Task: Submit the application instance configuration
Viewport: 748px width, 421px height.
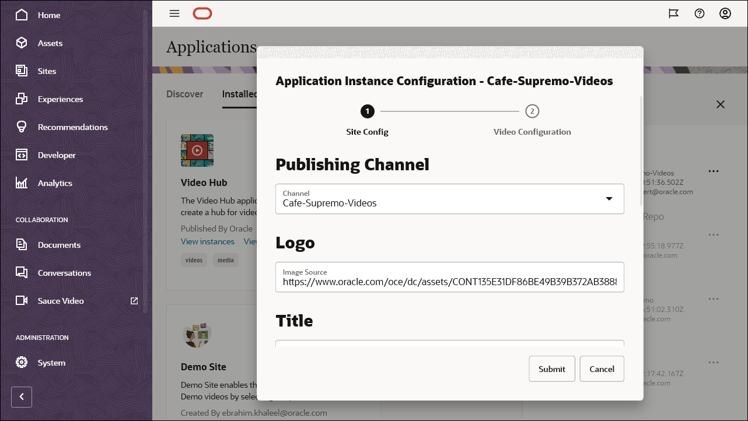Action: (x=551, y=369)
